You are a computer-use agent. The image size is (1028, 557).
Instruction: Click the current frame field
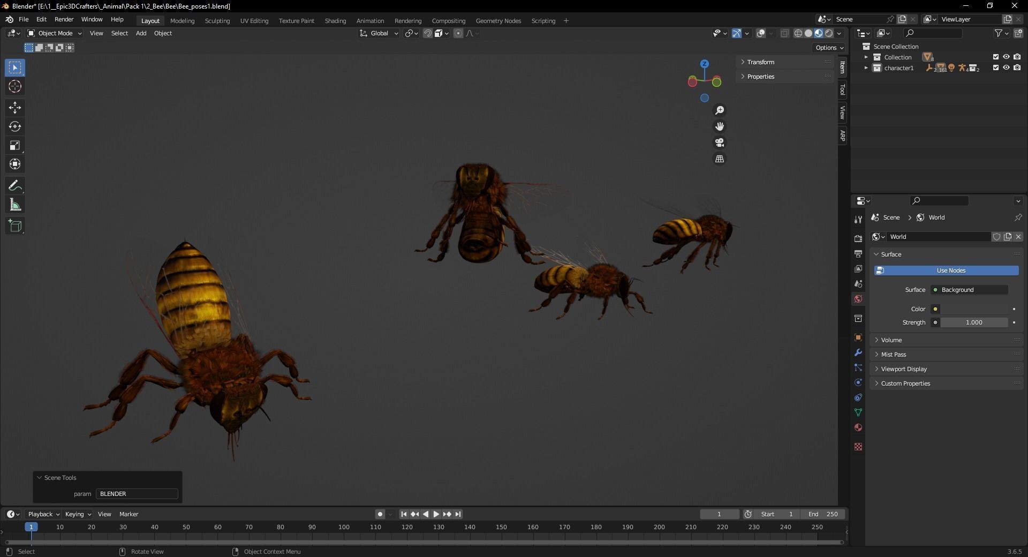[720, 514]
